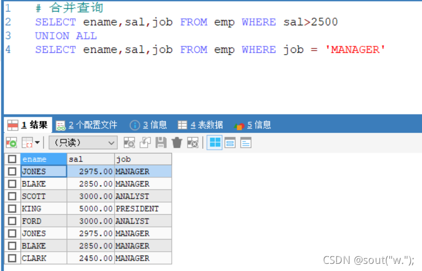
Task: Click the insert new row icon
Action: tap(129, 143)
